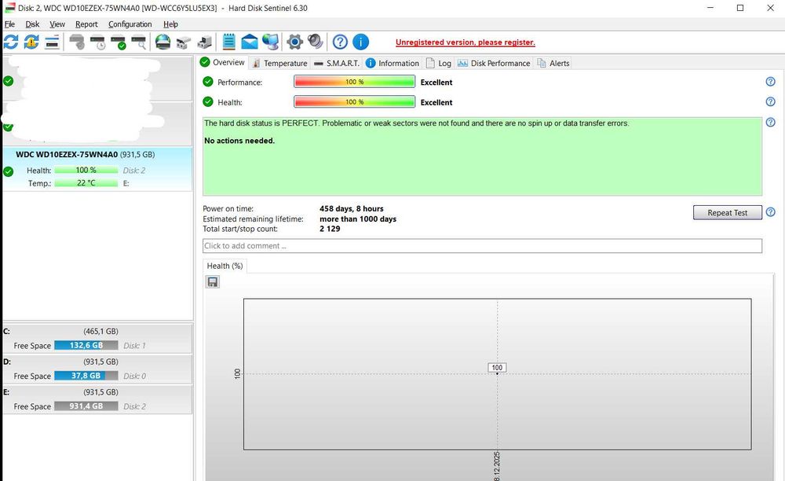Click the disk list bars toolbar icon

point(52,42)
